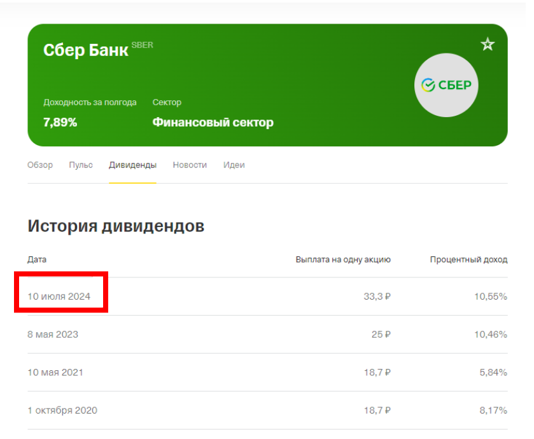Click the Сбер Банк title
The height and width of the screenshot is (439, 534).
pos(86,50)
